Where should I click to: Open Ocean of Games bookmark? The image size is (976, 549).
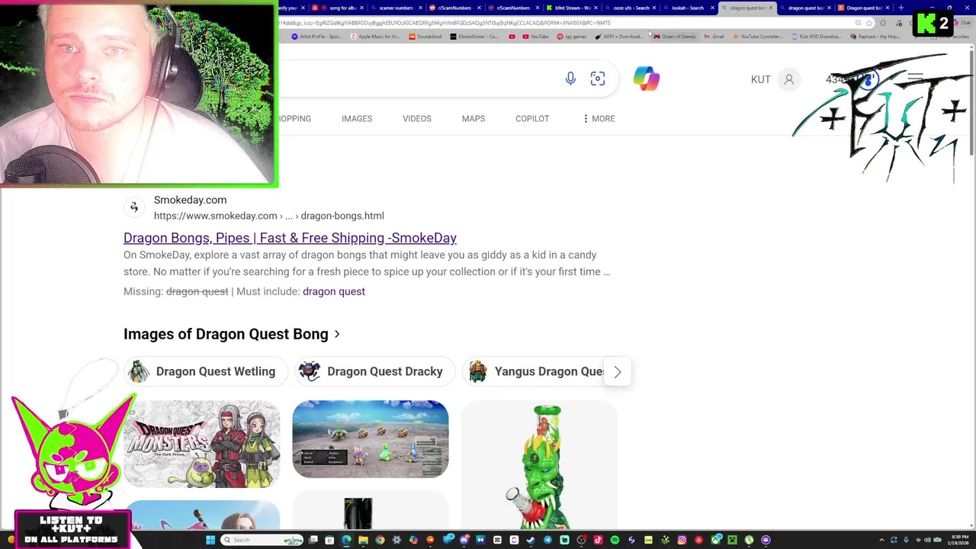(674, 37)
